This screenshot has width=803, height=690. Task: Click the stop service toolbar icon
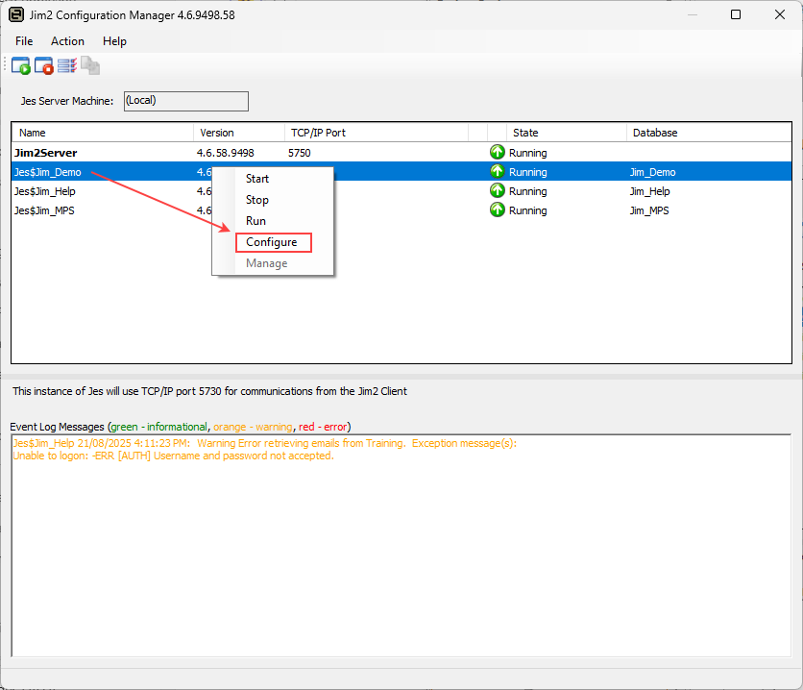click(42, 65)
